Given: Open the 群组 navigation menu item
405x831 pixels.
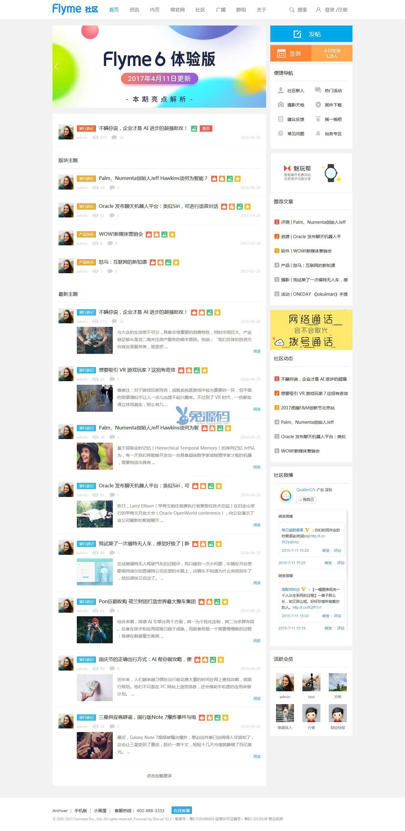Looking at the screenshot, I should coord(241,10).
